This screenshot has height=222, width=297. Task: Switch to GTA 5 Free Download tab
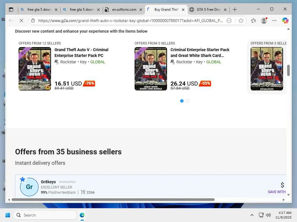208,10
